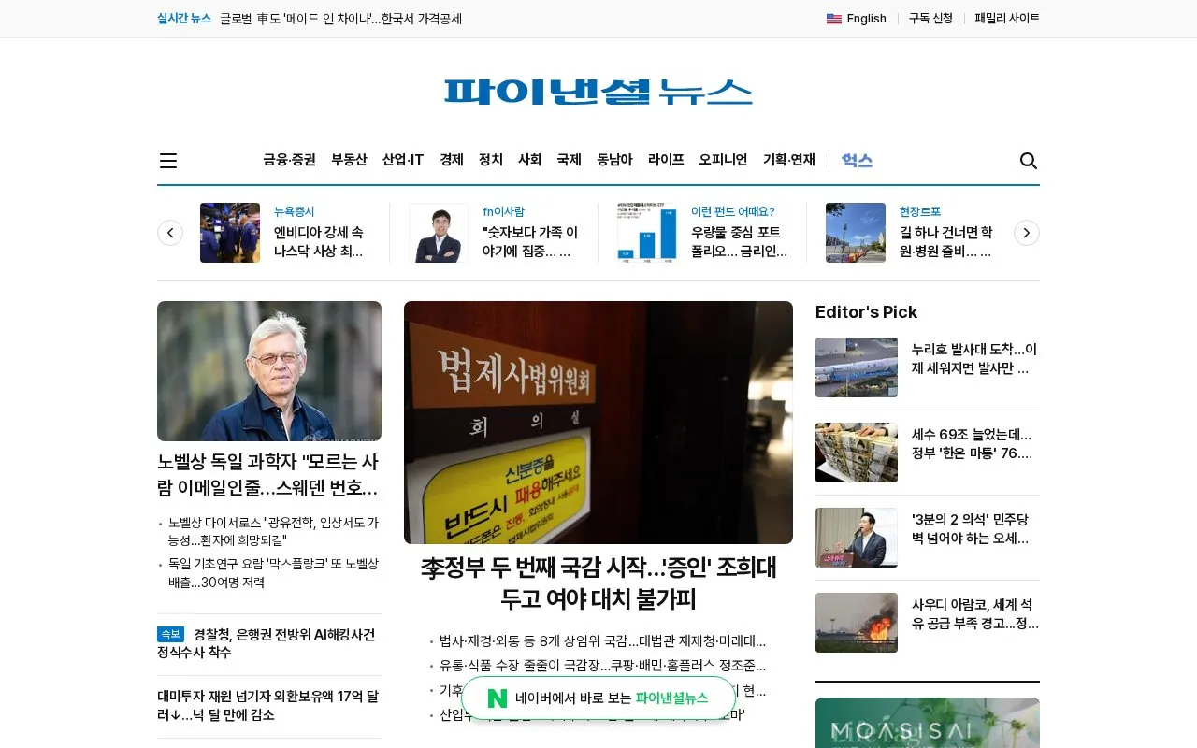
Task: Open the 누리호 launch pad thumbnail
Action: pos(857,367)
